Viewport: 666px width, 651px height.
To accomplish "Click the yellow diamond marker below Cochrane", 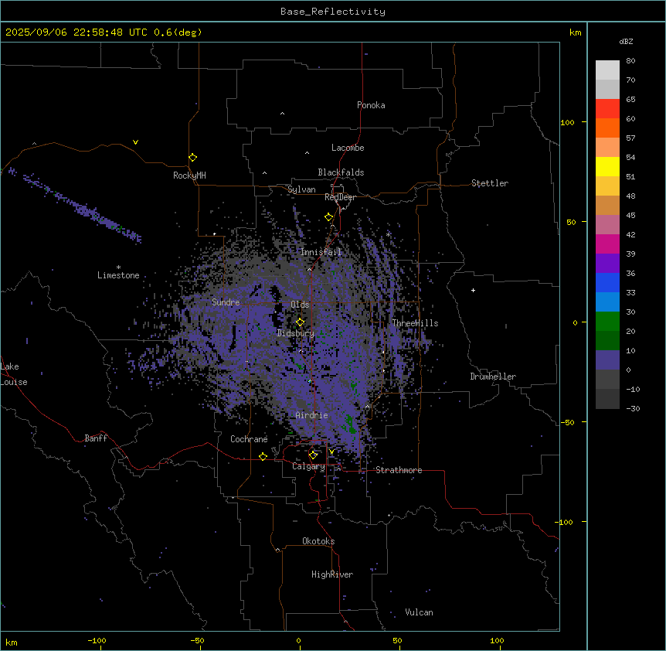I will (x=263, y=456).
